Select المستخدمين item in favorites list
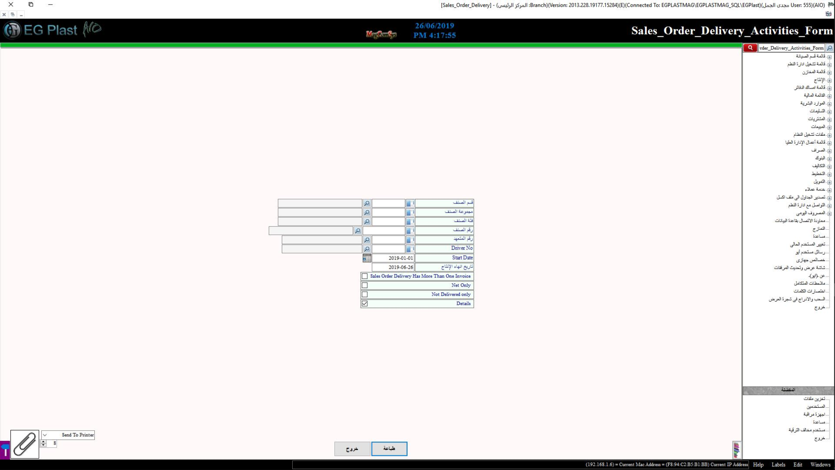 816,407
